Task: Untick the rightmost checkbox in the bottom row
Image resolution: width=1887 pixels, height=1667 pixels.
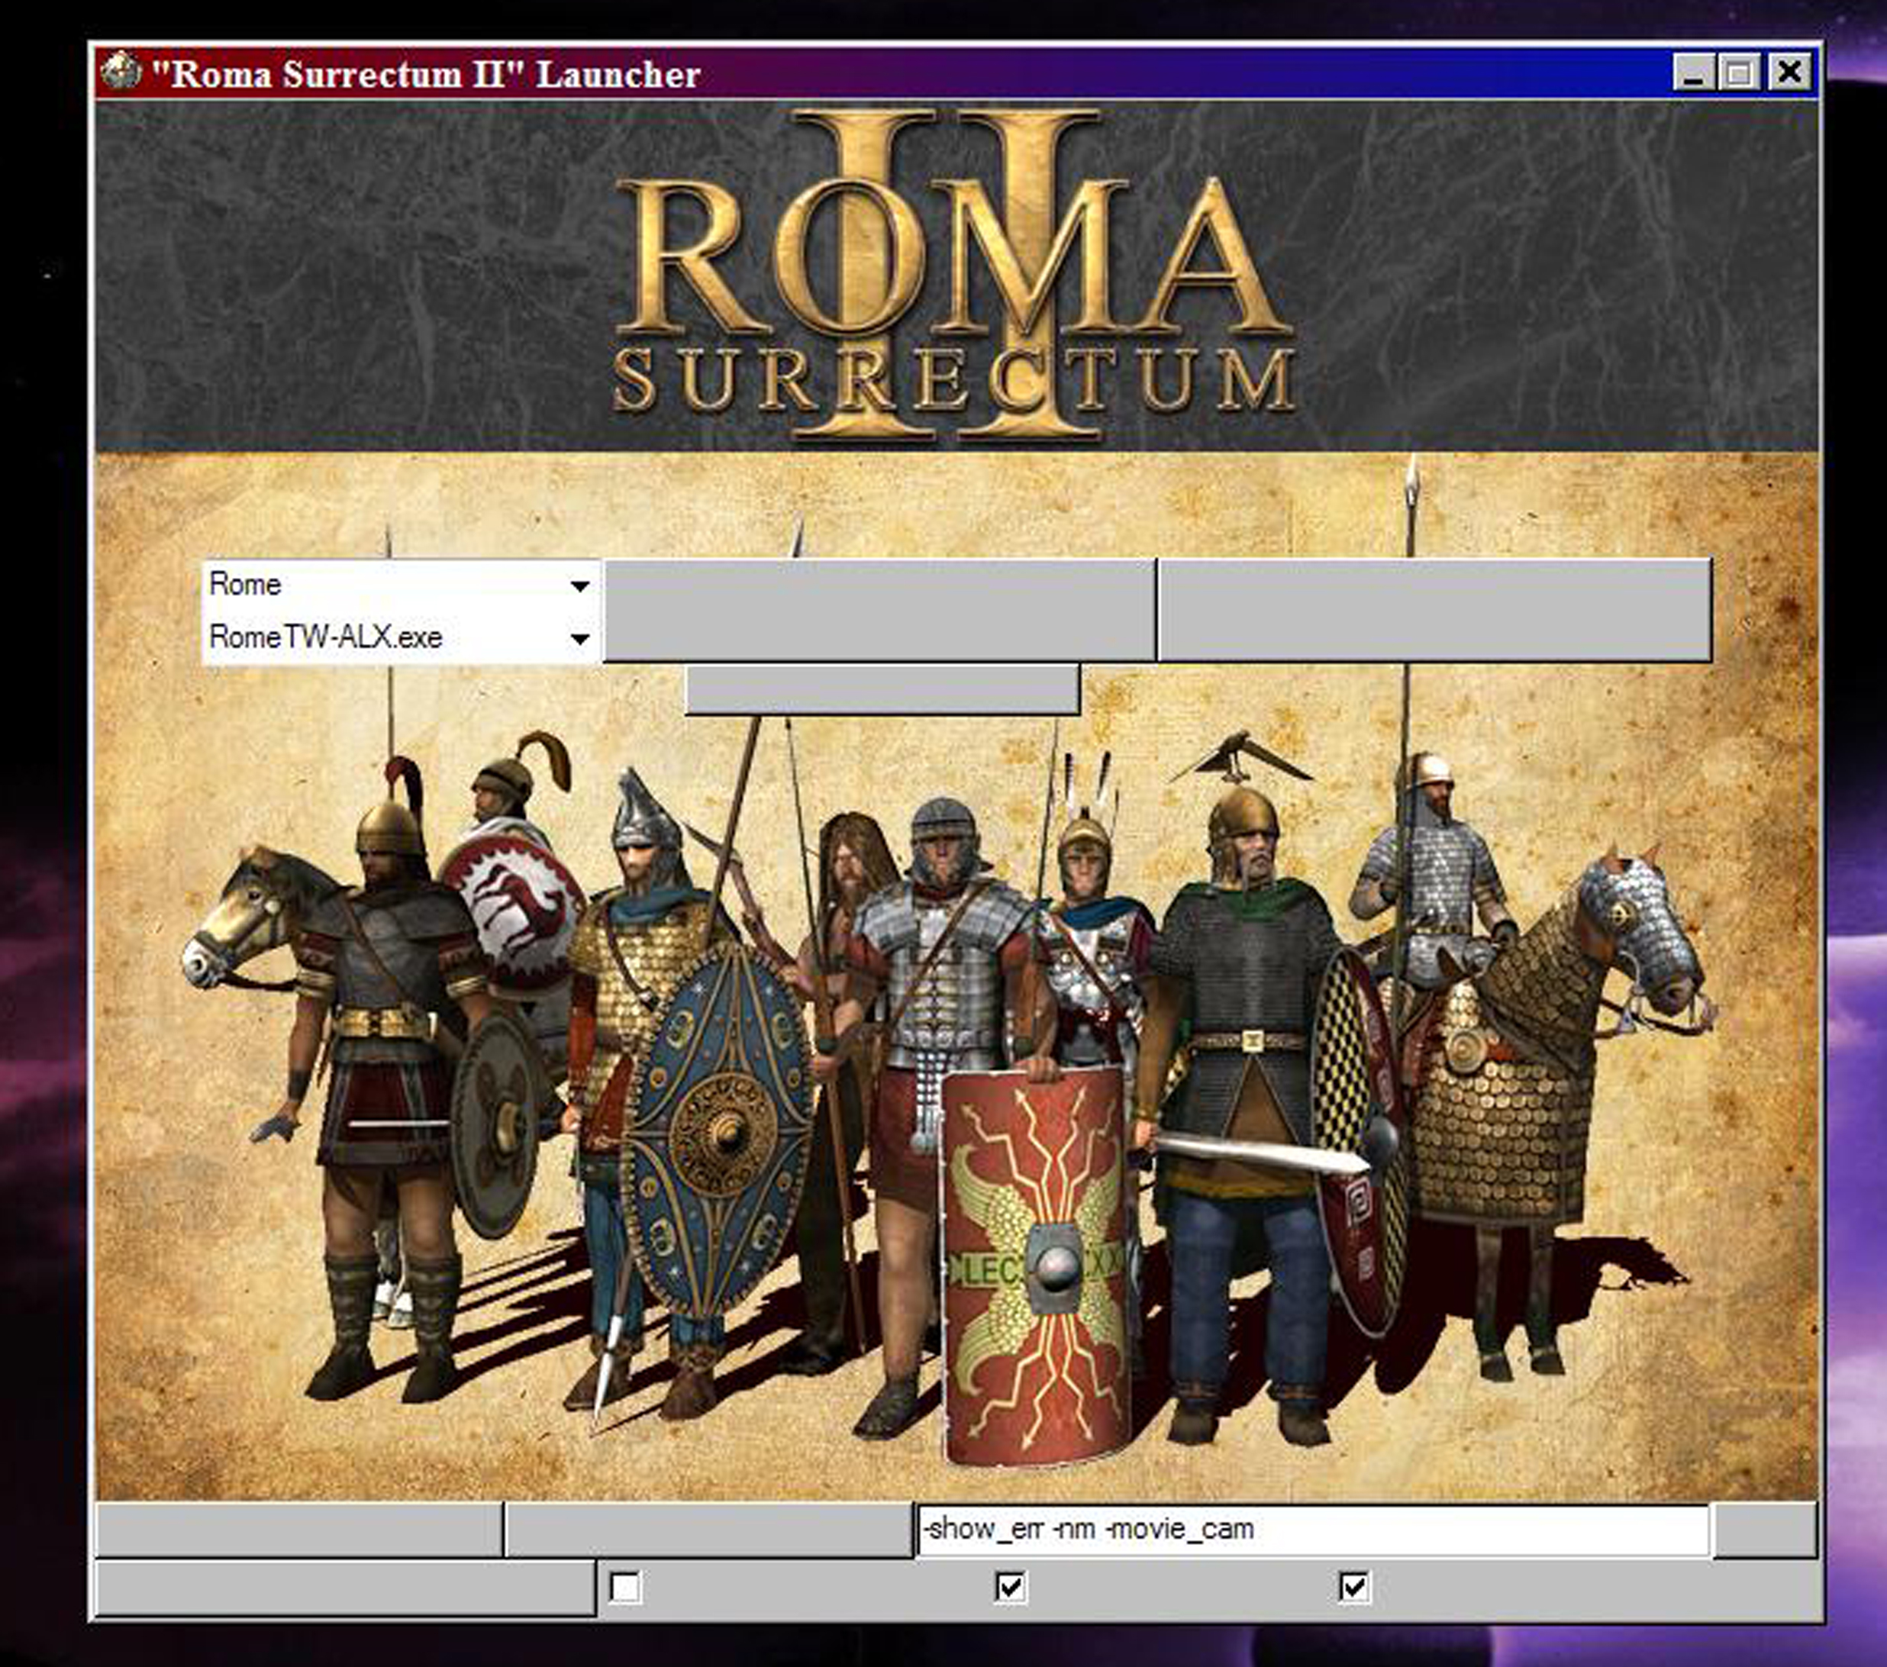Action: [1353, 1588]
